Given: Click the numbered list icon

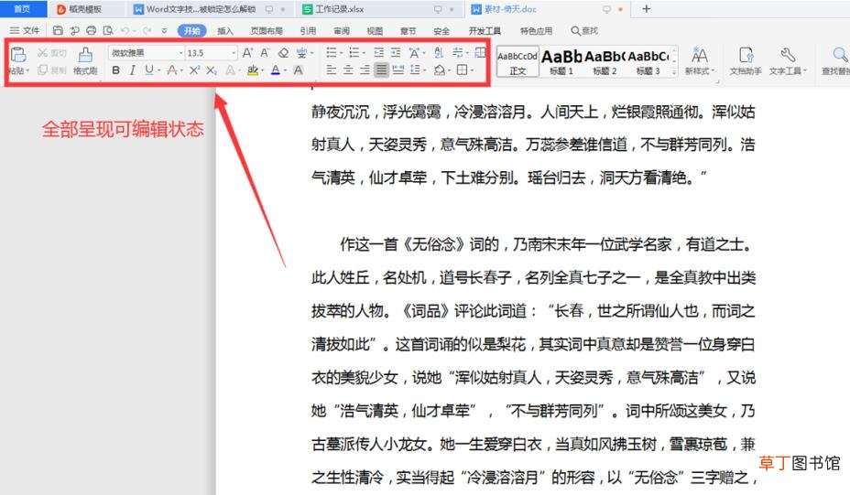Looking at the screenshot, I should pyautogui.click(x=354, y=52).
